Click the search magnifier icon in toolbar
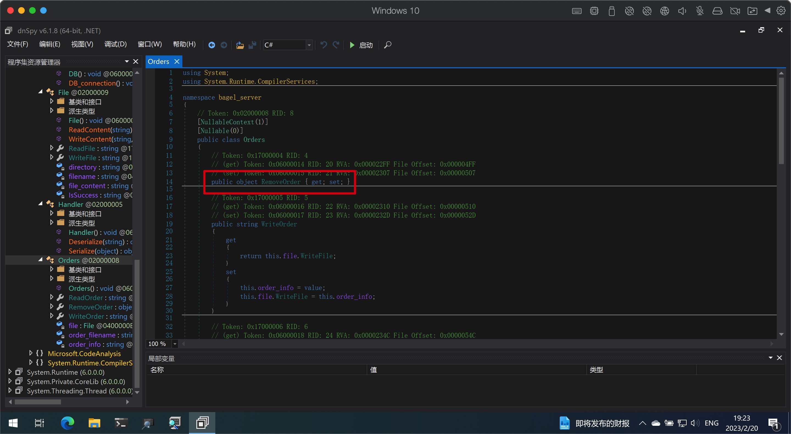 click(x=388, y=45)
